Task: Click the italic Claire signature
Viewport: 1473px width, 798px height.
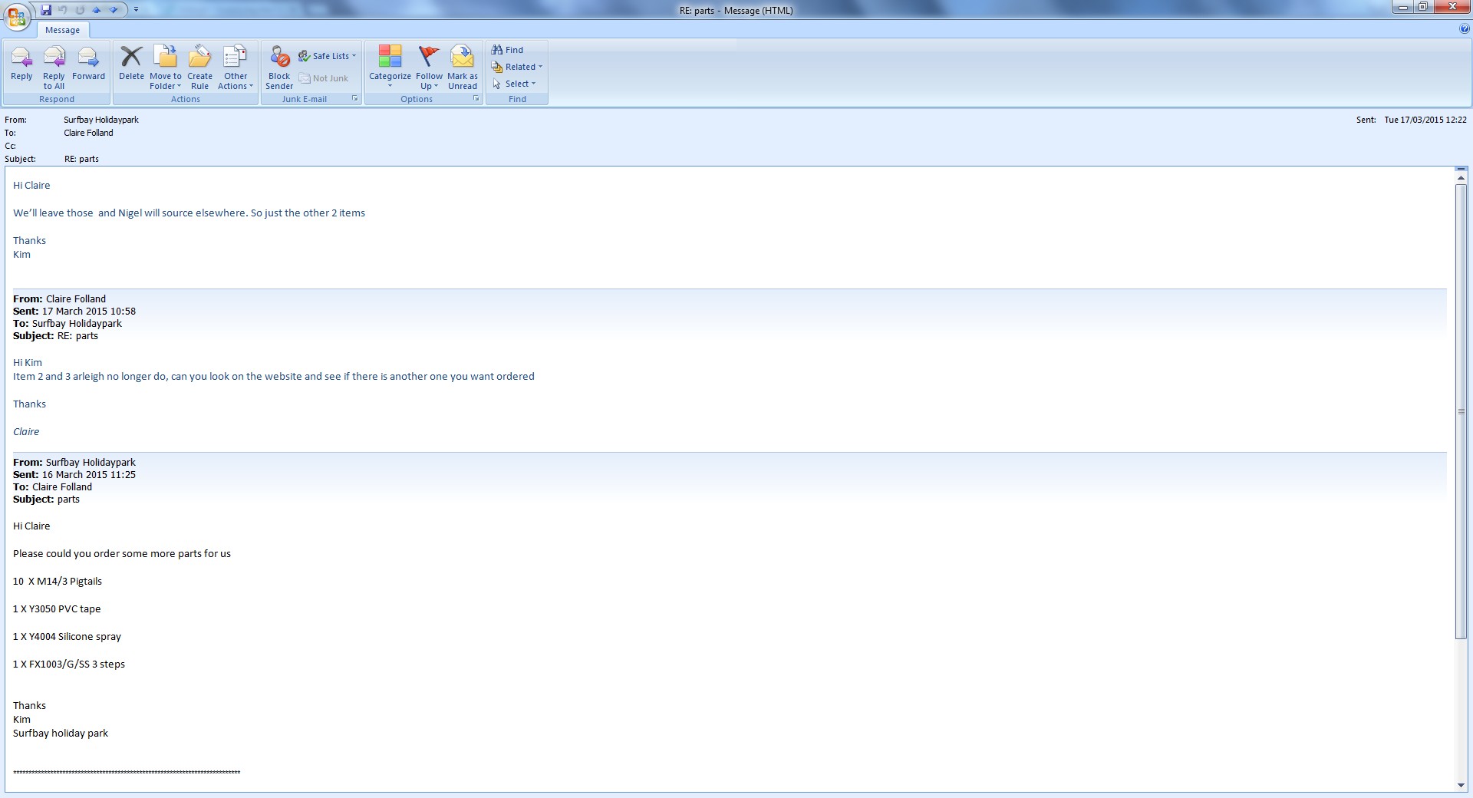Action: tap(26, 431)
